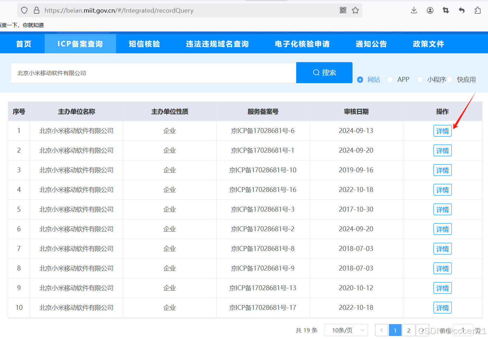
Task: Open 详情 for record 京ICP备17028681号-9
Action: click(442, 268)
